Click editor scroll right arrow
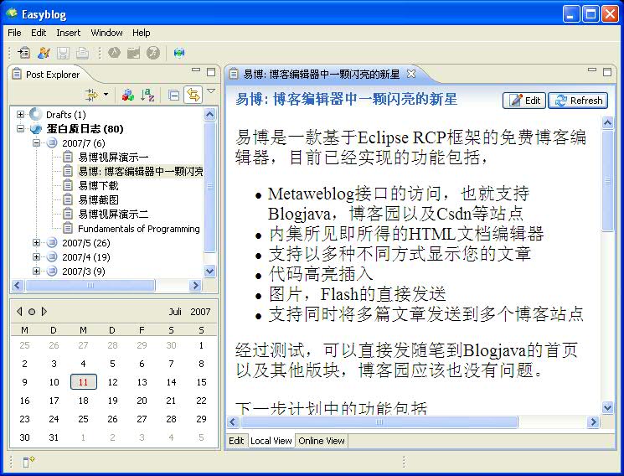624x476 pixels. click(x=593, y=422)
